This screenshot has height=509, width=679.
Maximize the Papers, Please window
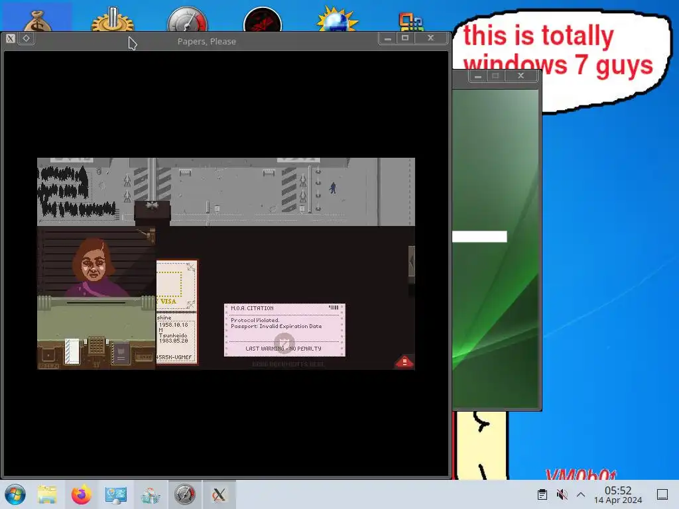pyautogui.click(x=405, y=38)
